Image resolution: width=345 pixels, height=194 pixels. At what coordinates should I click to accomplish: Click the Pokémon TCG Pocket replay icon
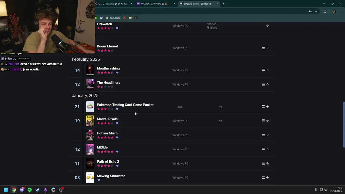pos(220,107)
